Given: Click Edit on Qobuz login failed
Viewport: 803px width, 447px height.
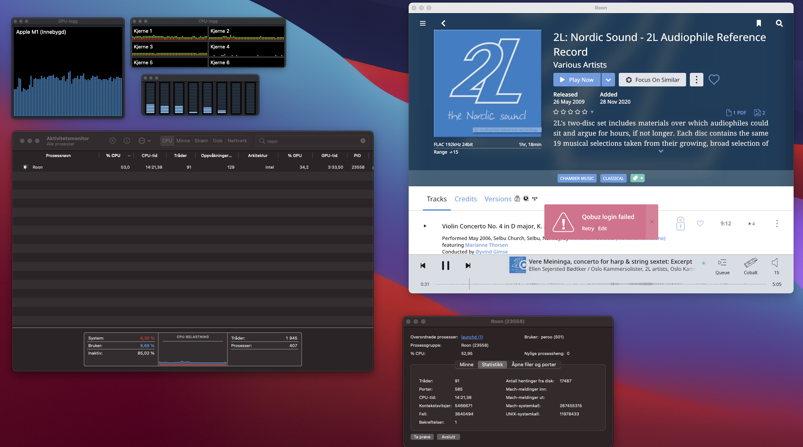Looking at the screenshot, I should pyautogui.click(x=602, y=228).
